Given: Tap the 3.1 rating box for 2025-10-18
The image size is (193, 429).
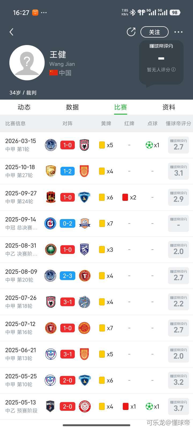Looking at the screenshot, I should point(179,171).
